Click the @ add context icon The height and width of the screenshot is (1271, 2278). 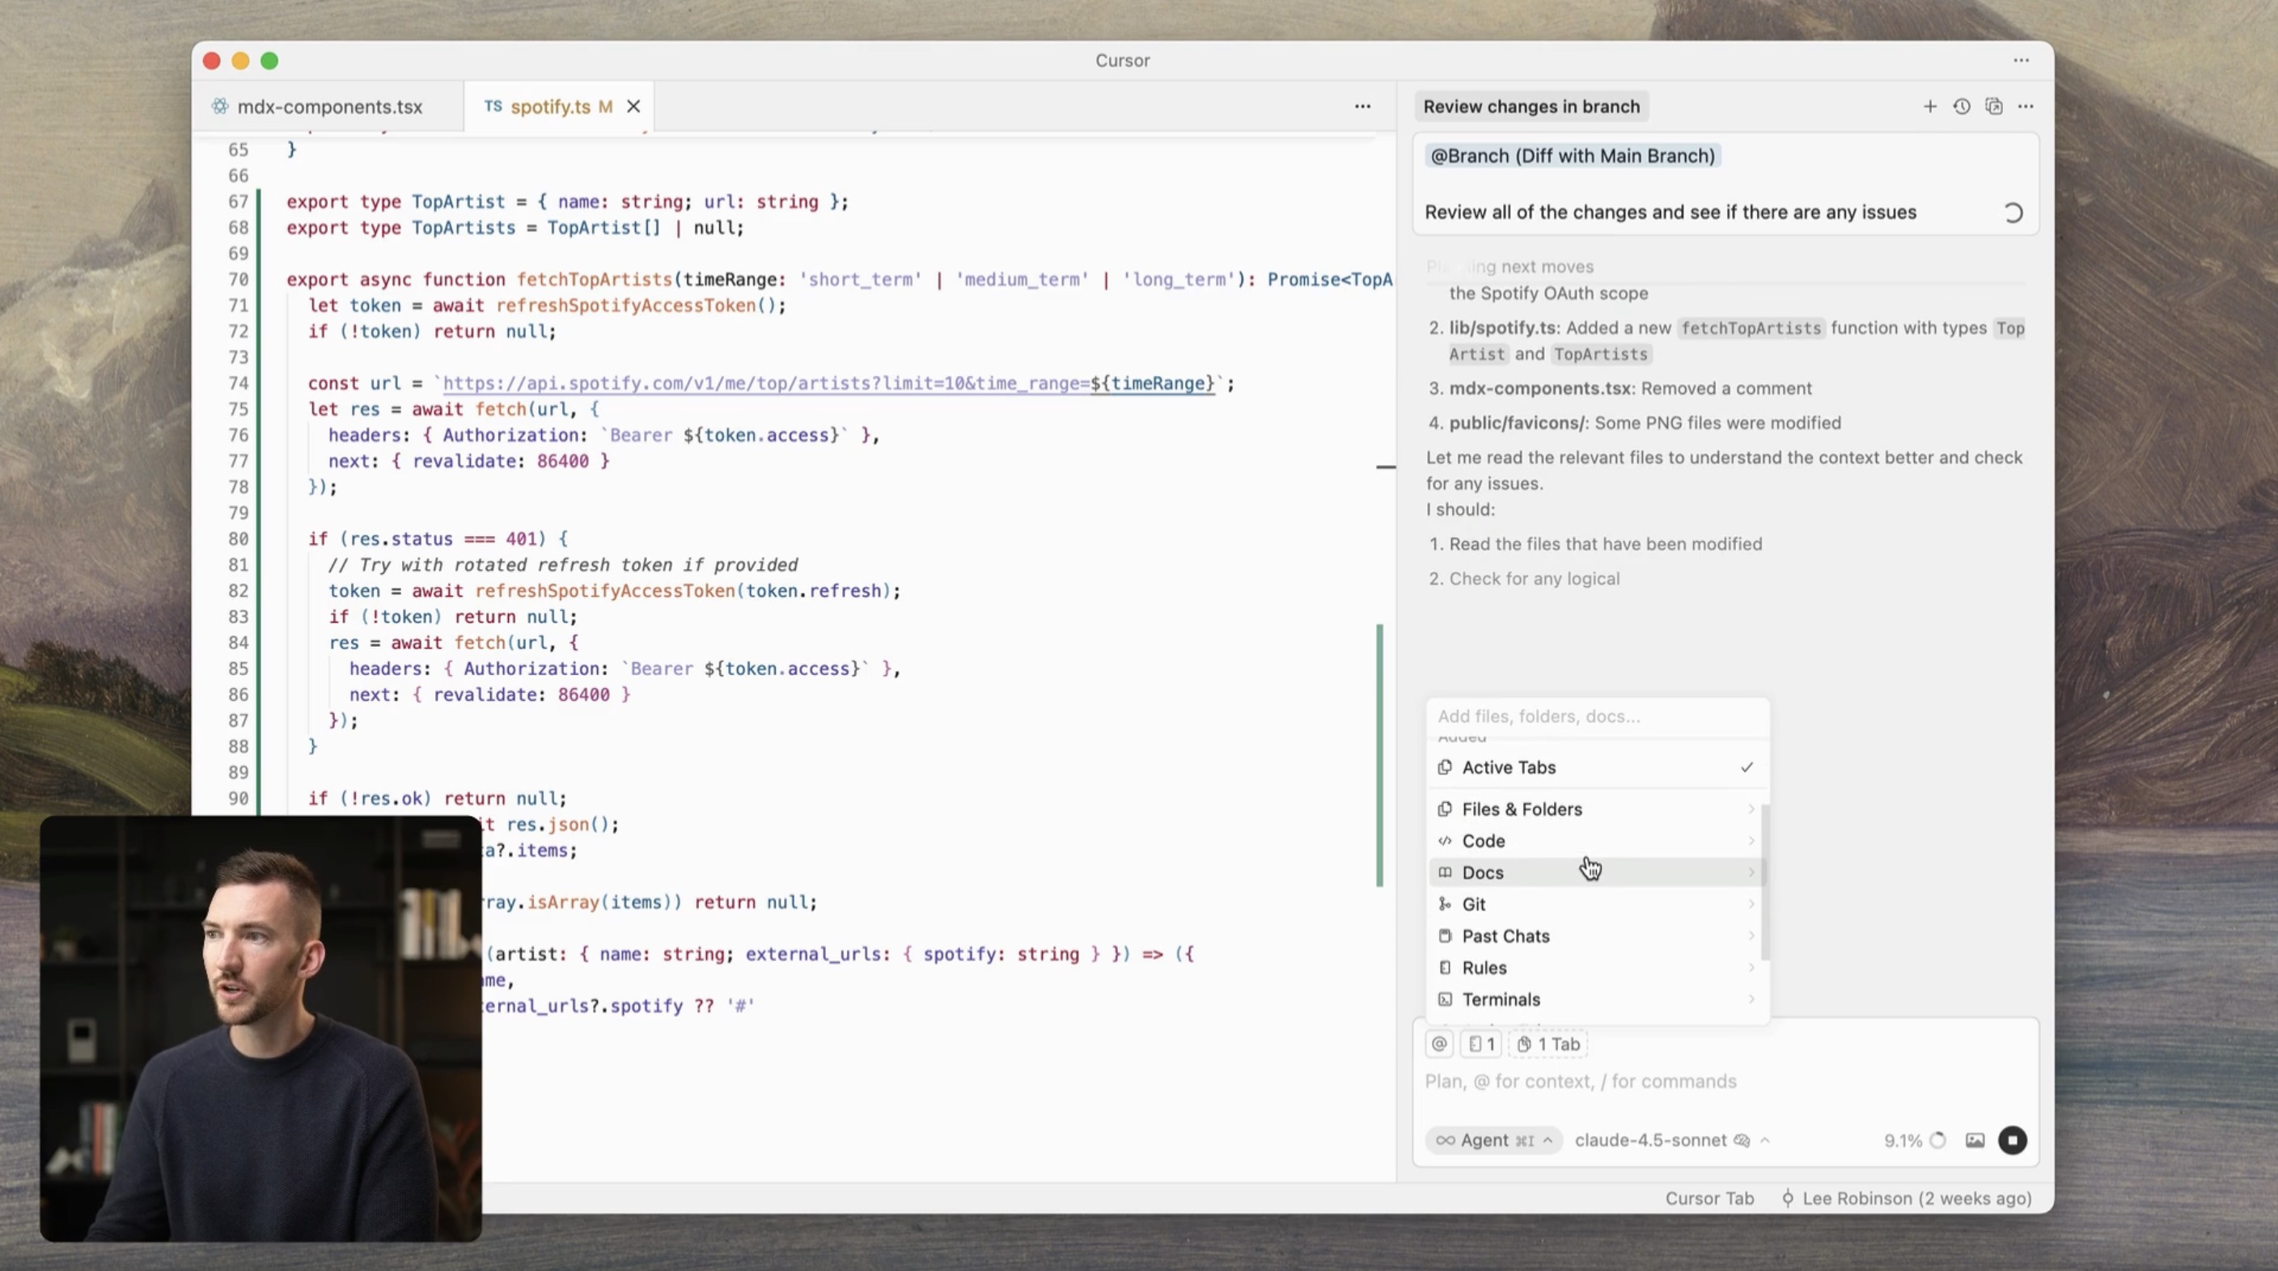1439,1044
